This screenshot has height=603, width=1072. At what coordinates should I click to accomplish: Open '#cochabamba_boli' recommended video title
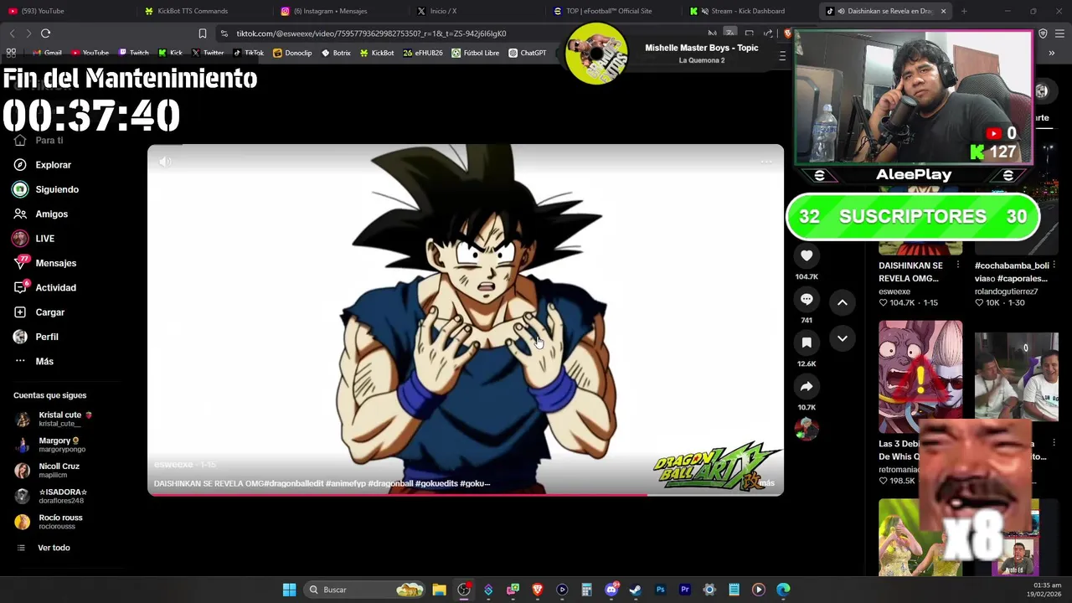pyautogui.click(x=1011, y=272)
